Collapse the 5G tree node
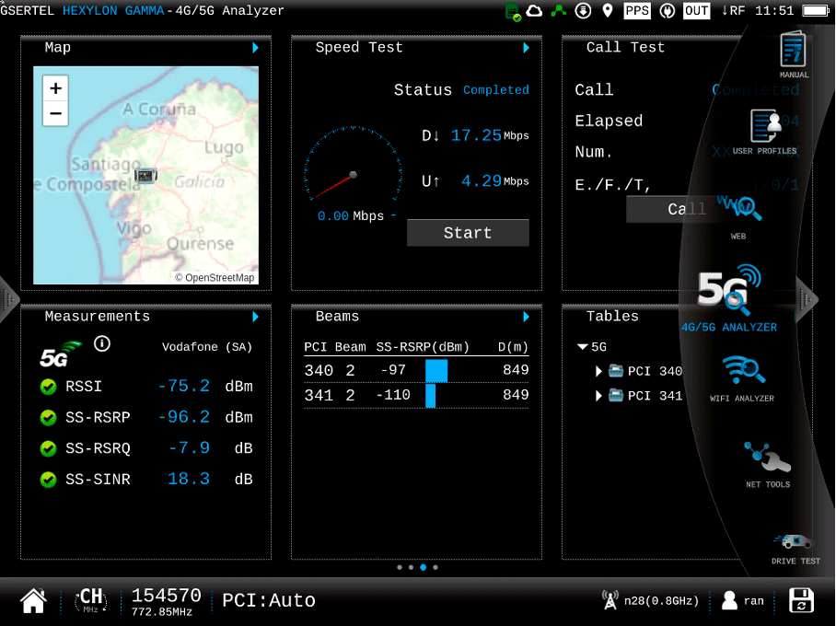Screen dimensions: 836x626 tap(582, 348)
